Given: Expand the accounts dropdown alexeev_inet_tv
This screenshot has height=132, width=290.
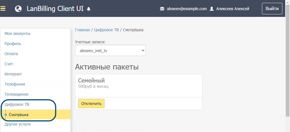Looking at the screenshot, I should pos(110,51).
